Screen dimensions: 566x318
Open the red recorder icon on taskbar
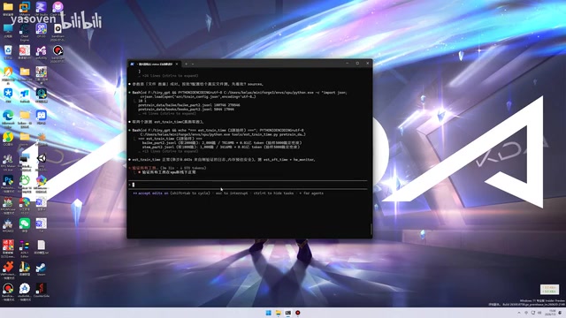(x=298, y=313)
